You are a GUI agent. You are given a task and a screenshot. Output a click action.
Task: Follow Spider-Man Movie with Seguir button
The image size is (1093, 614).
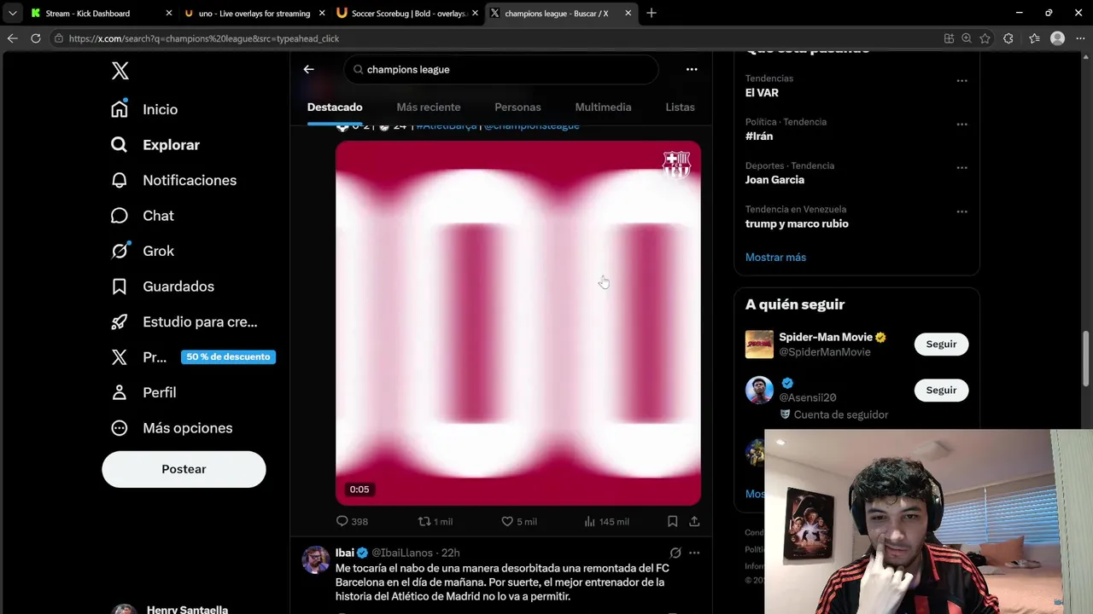pyautogui.click(x=941, y=344)
